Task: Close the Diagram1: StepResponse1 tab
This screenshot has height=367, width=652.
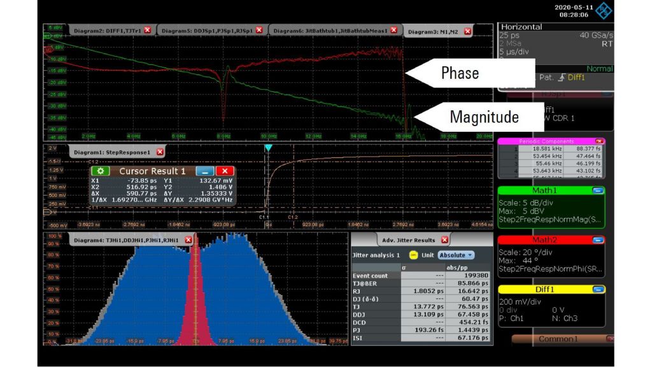Action: 160,152
